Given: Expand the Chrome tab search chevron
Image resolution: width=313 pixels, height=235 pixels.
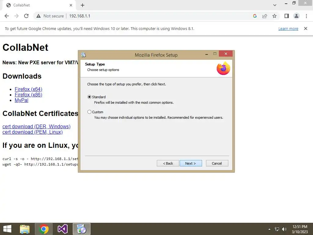Looking at the screenshot, I should (275, 5).
